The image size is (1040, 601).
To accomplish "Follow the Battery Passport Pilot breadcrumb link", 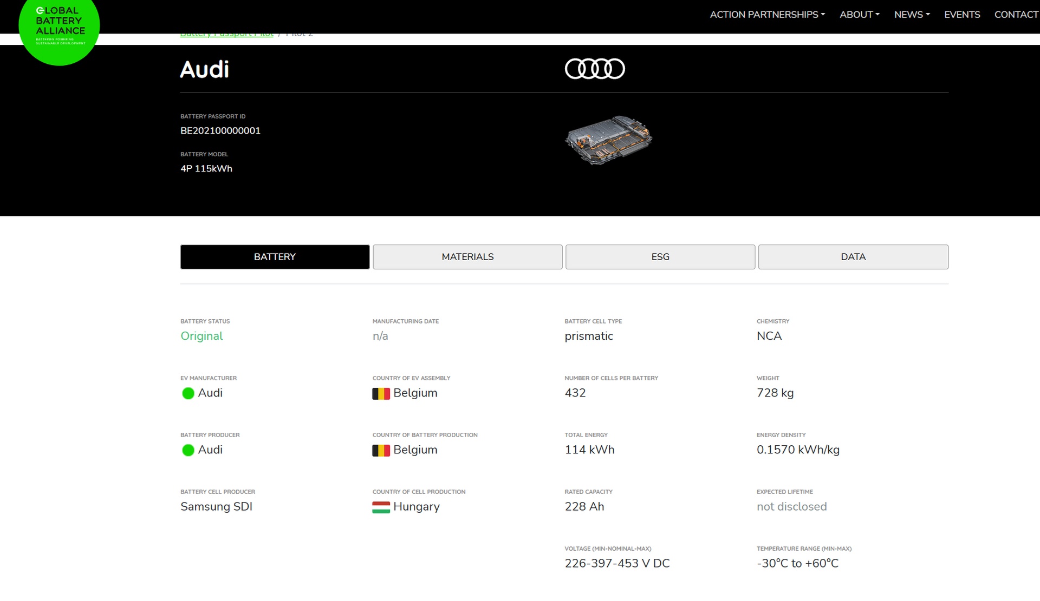I will pos(227,35).
